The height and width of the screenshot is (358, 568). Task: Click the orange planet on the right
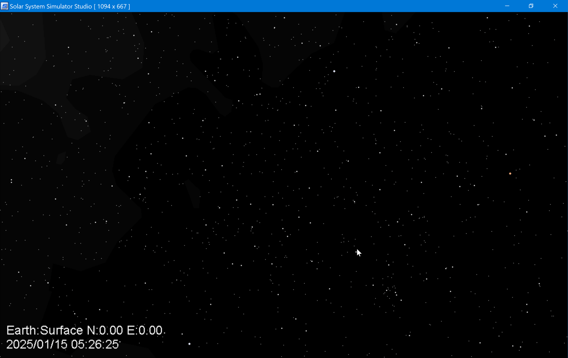(x=510, y=174)
